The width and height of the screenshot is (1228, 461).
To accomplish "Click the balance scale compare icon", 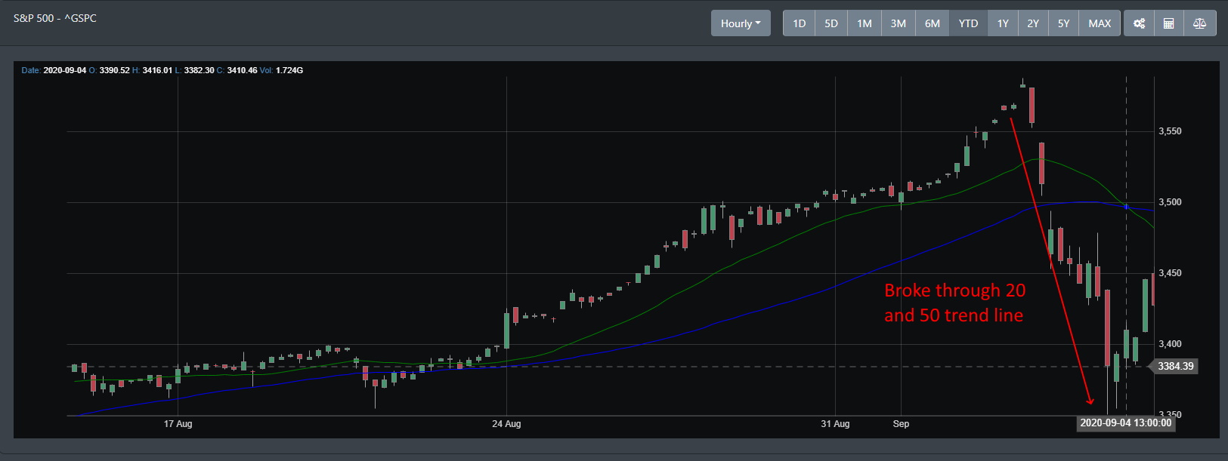I will [1199, 23].
